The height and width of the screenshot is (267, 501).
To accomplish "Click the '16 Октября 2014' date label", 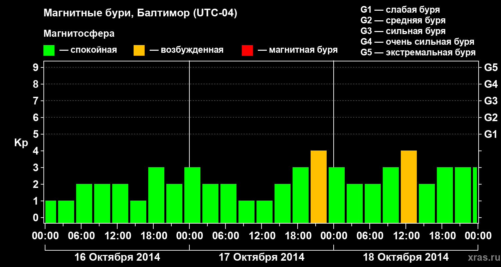I will [117, 257].
